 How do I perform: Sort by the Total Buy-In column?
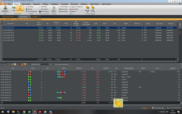tap(40, 23)
